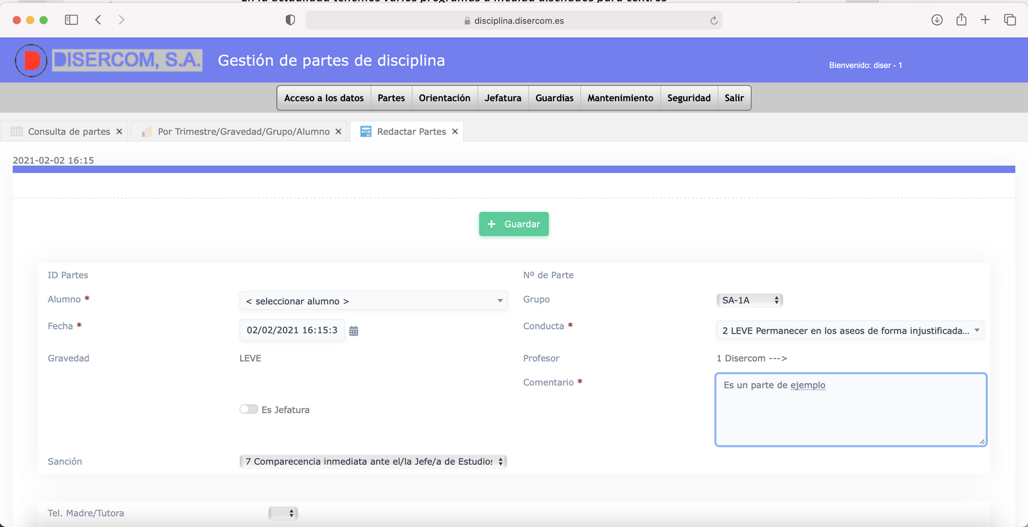Open the Sanción dropdown
The image size is (1028, 527).
(x=373, y=461)
